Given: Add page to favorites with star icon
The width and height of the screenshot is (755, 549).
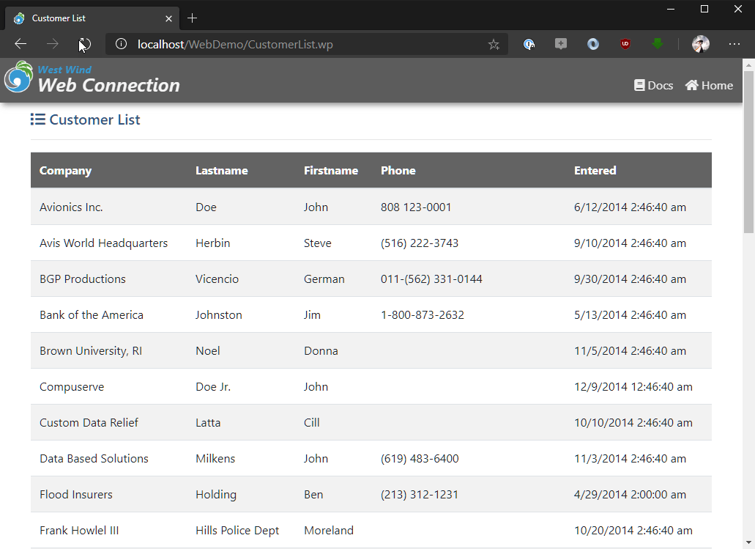Looking at the screenshot, I should 494,44.
